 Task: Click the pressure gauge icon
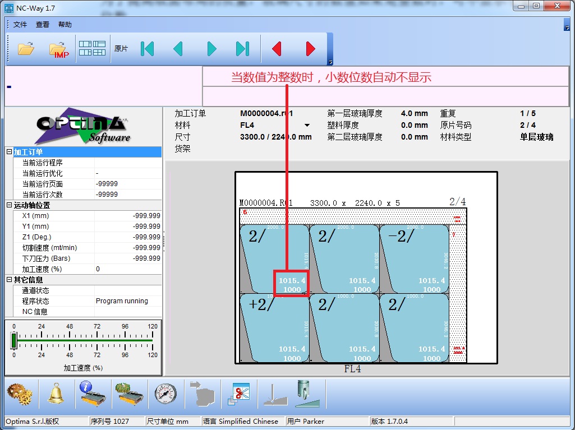[165, 393]
